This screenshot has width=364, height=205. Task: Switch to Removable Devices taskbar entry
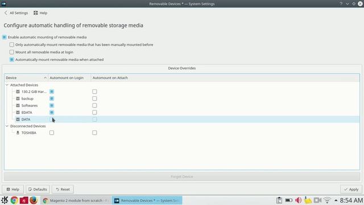pyautogui.click(x=147, y=200)
